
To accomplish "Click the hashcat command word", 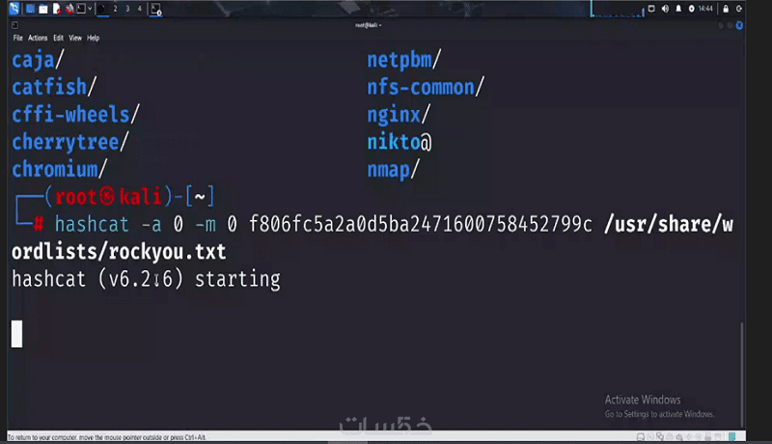I will click(92, 225).
